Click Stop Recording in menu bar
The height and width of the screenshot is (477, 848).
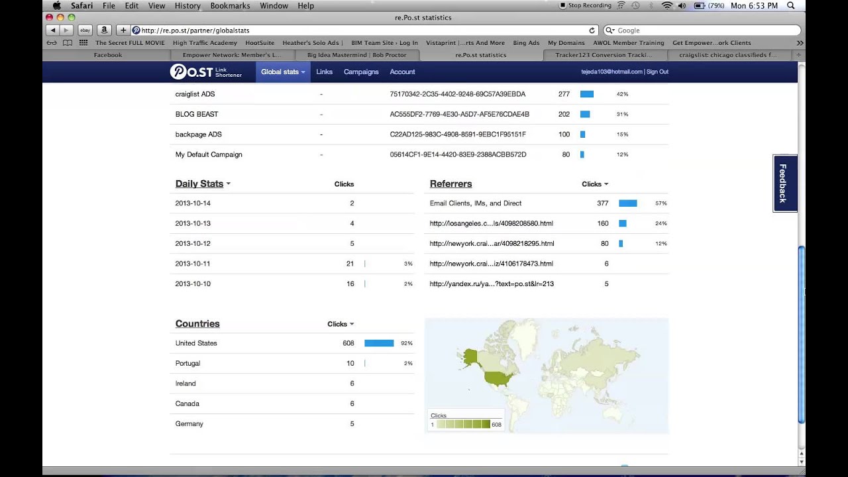[x=586, y=5]
